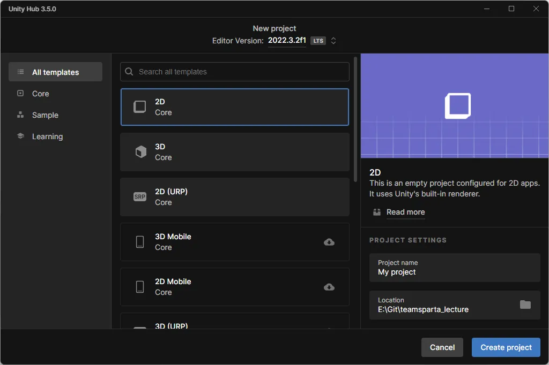This screenshot has width=549, height=365.
Task: Select the Learning category
Action: pos(55,136)
